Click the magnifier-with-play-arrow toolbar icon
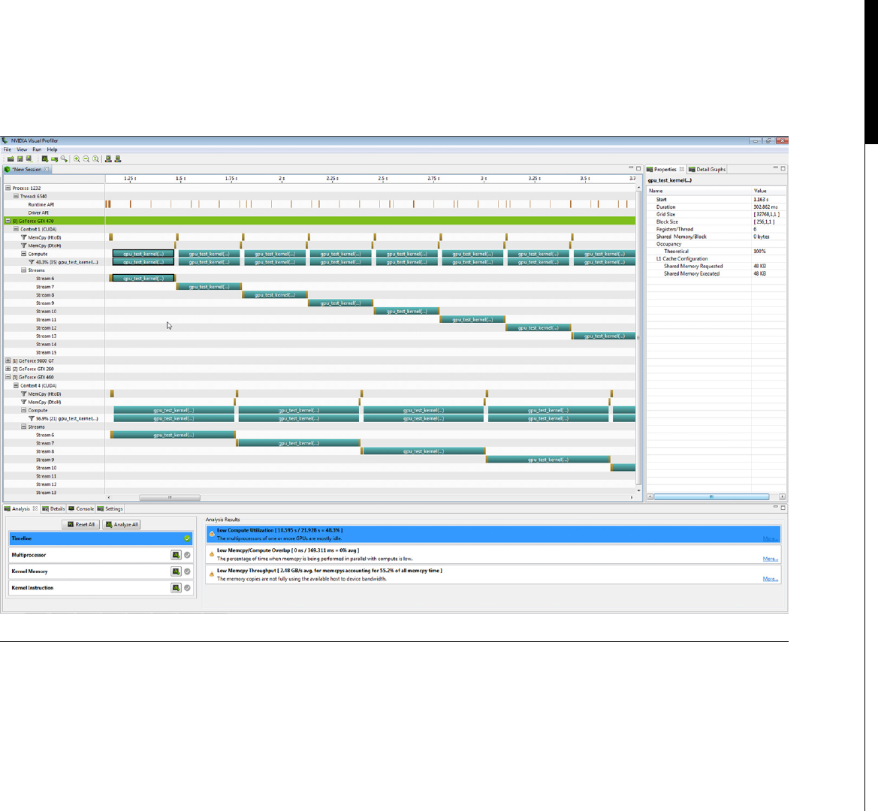 click(x=64, y=159)
